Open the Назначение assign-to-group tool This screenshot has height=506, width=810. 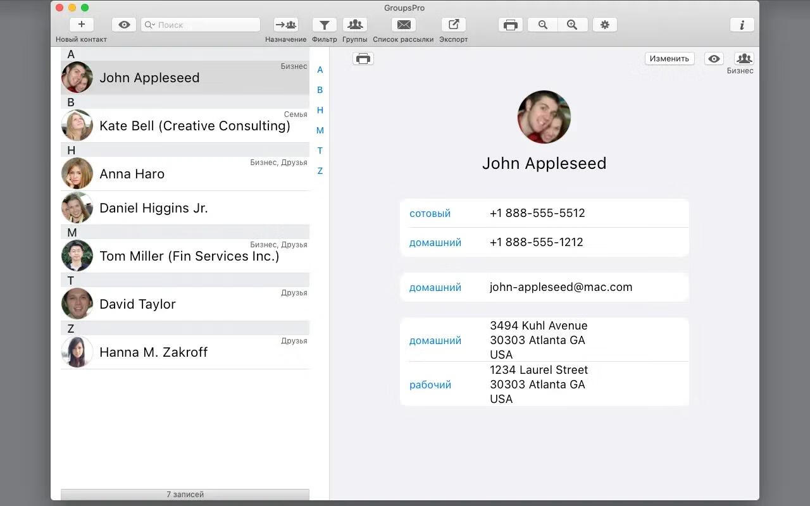pyautogui.click(x=286, y=25)
